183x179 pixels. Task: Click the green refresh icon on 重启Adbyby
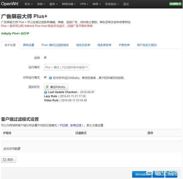click(x=47, y=87)
